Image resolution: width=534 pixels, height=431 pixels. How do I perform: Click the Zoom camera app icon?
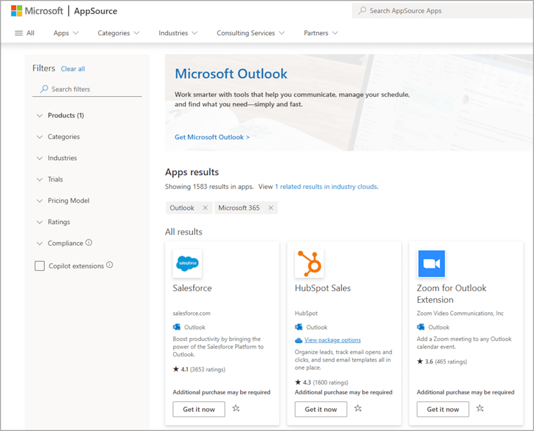431,263
